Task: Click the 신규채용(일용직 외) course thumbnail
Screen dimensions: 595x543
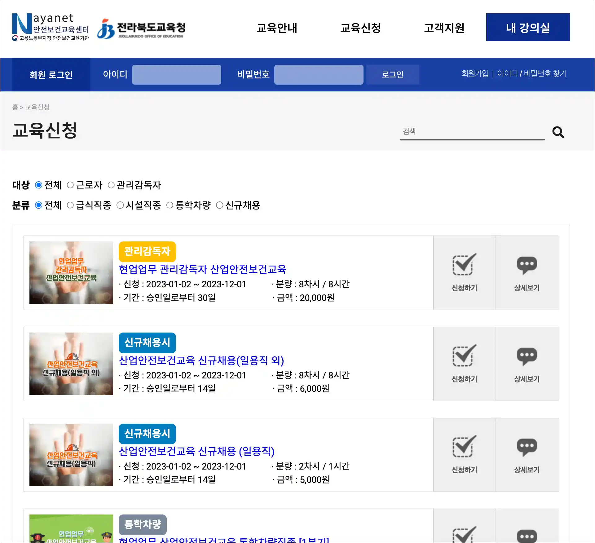Action: coord(71,364)
